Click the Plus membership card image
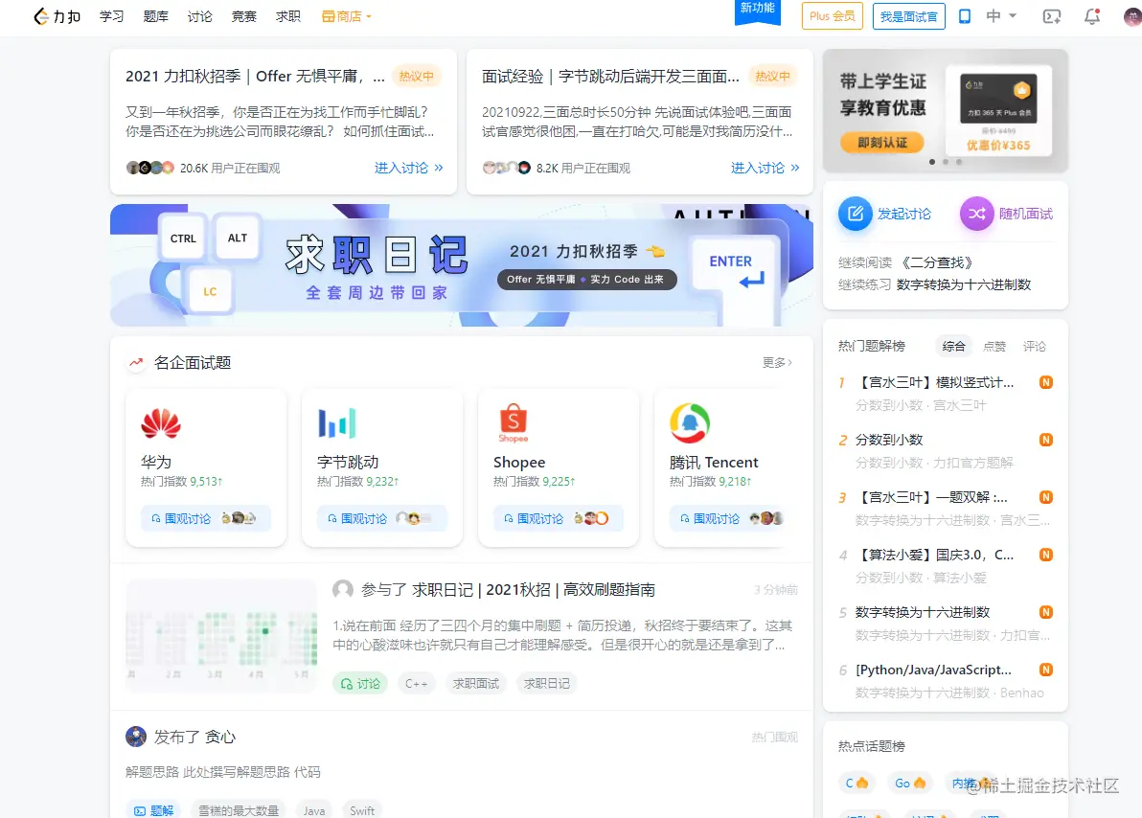Screen dimensions: 1142x818 (998, 111)
